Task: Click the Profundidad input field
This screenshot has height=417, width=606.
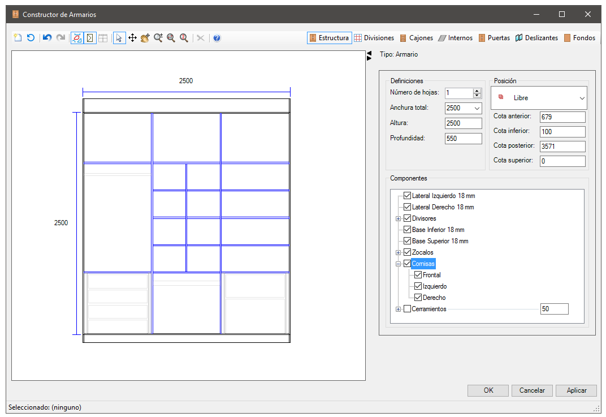Action: click(464, 139)
